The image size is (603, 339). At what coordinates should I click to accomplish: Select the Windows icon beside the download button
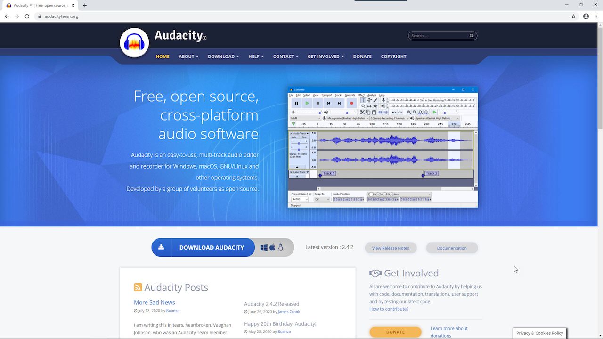(x=264, y=247)
